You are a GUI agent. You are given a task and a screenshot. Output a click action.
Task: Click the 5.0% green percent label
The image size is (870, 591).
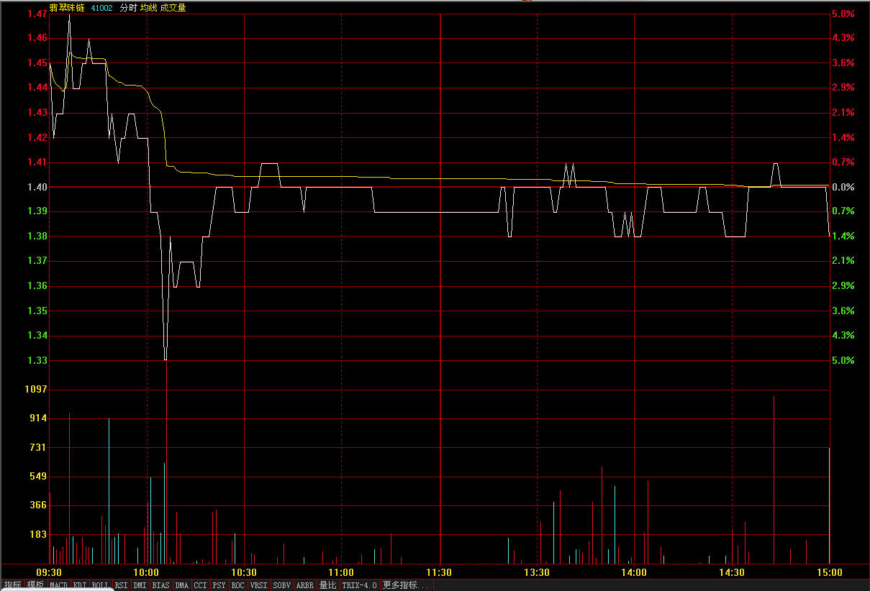point(843,360)
